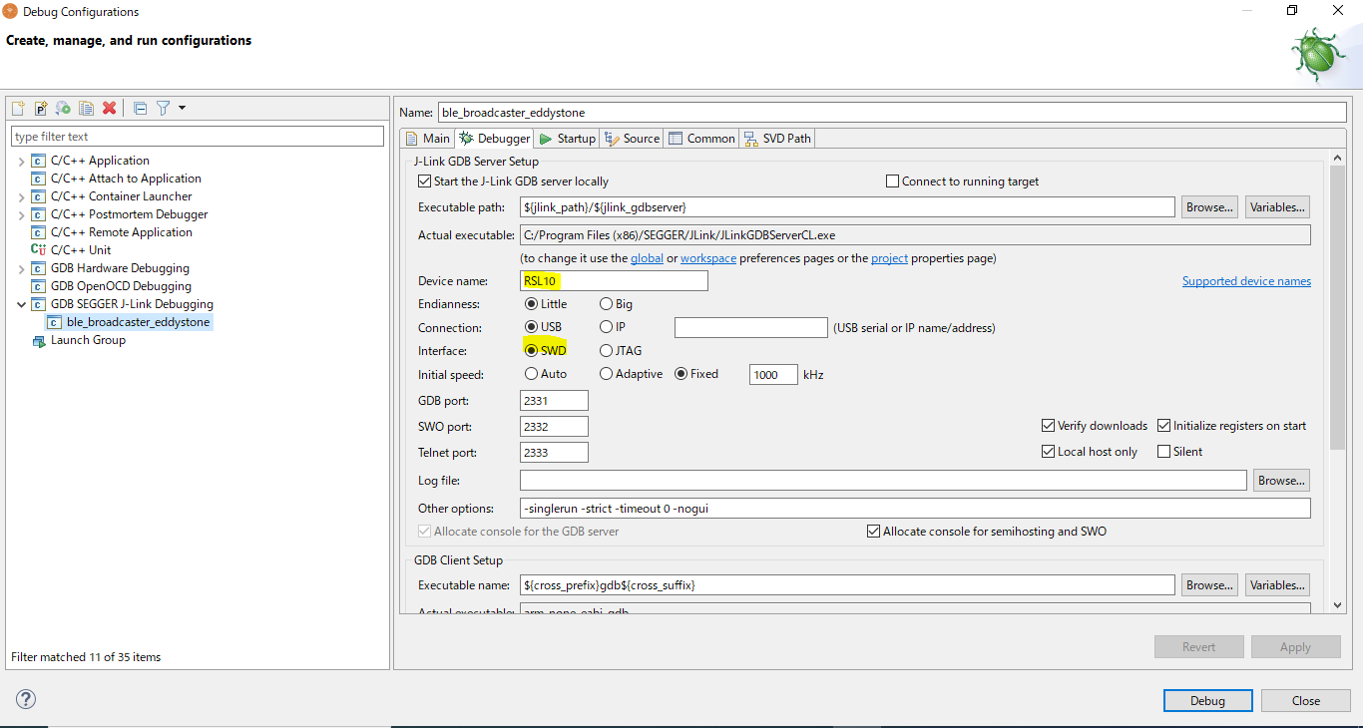Viewport: 1363px width, 728px height.
Task: Click the New launch configuration icon
Action: (x=17, y=108)
